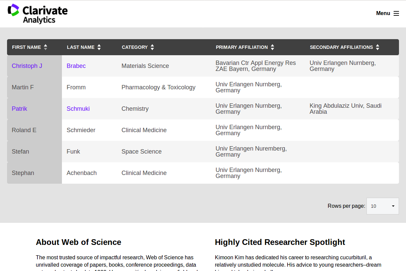Open the Christoph J researcher link
Screen dimensions: 406x271
click(27, 66)
